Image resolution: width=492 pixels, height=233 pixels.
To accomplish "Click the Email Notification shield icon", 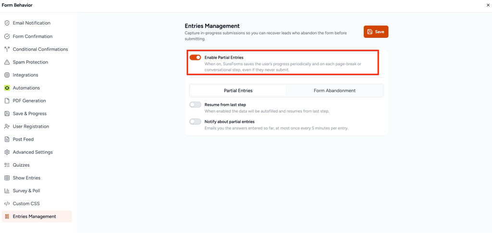I will 7,23.
